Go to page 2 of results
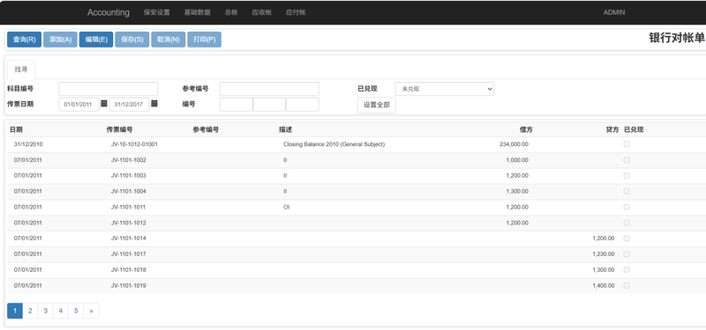 coord(30,311)
